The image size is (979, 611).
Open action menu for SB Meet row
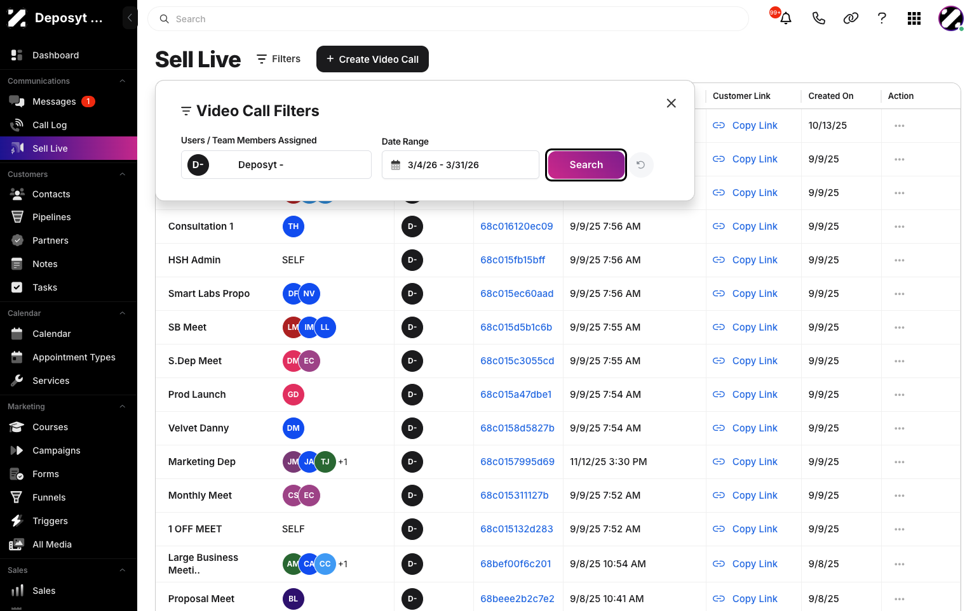point(899,327)
